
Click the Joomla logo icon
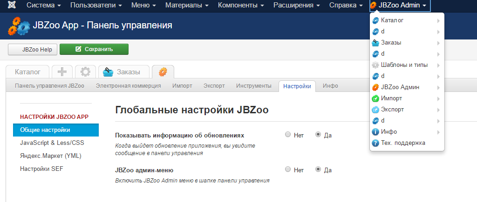coord(9,6)
